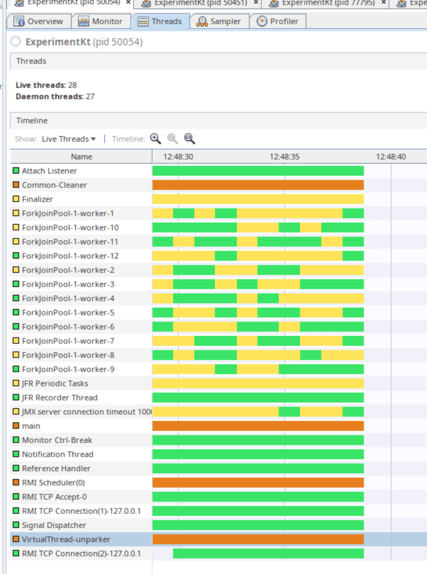Select the main thread row
The width and height of the screenshot is (427, 574).
click(31, 426)
